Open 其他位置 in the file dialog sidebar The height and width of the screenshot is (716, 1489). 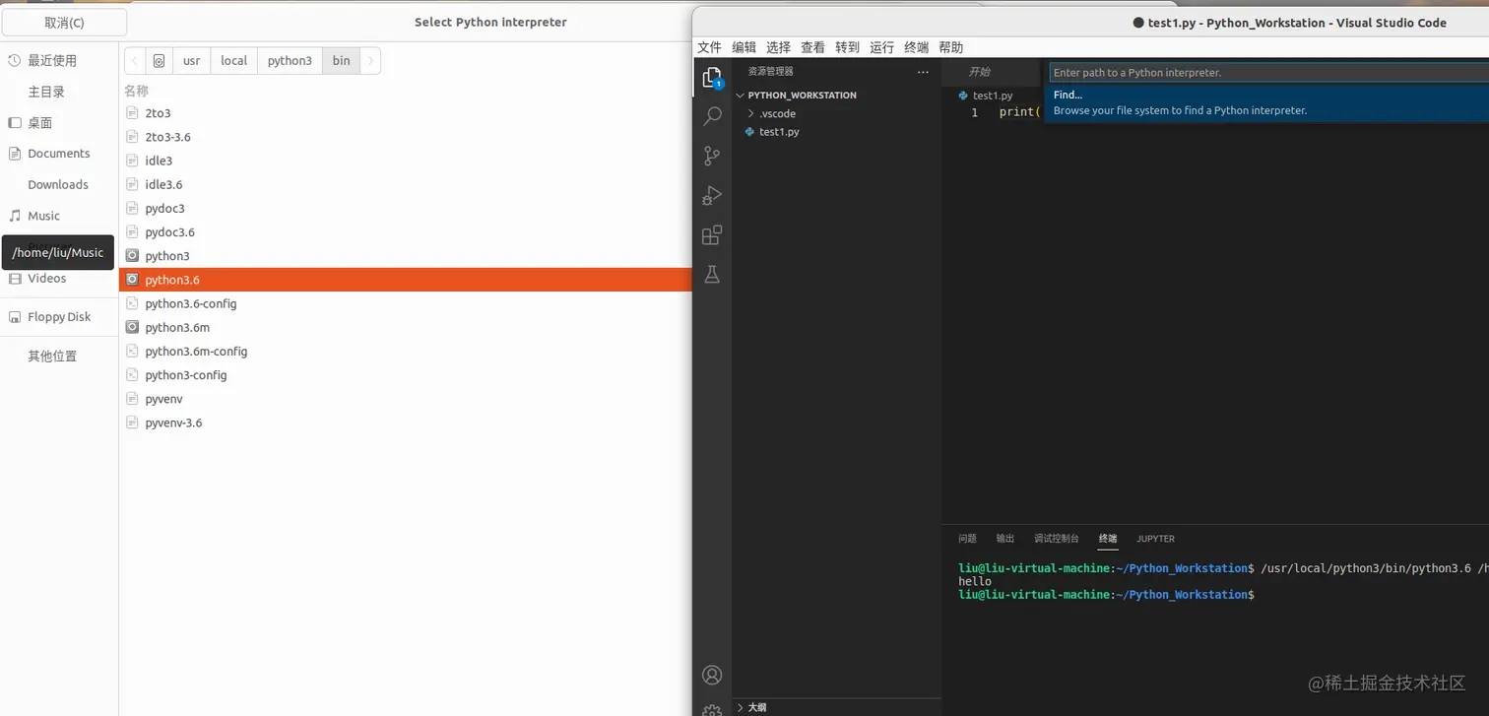point(59,357)
